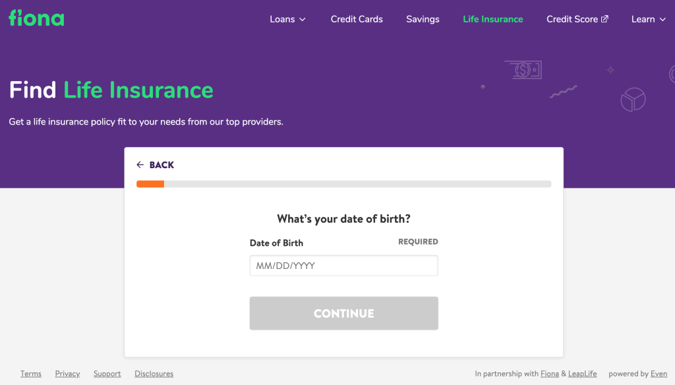The width and height of the screenshot is (675, 385).
Task: Click the dollar bill illustration icon
Action: (523, 69)
